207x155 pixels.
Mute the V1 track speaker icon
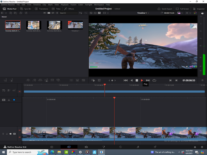(11, 134)
